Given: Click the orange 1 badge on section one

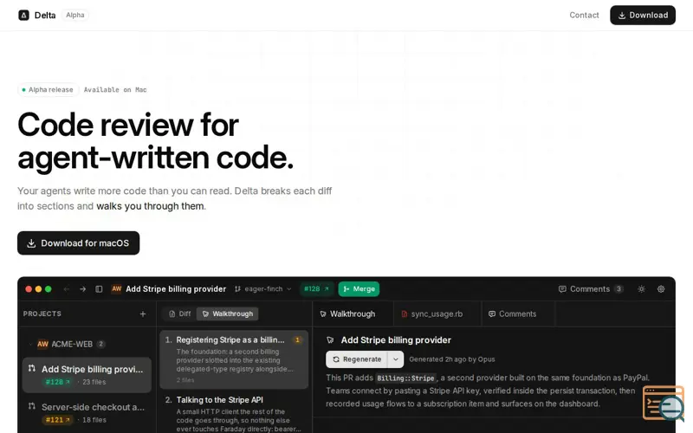Looking at the screenshot, I should (297, 339).
